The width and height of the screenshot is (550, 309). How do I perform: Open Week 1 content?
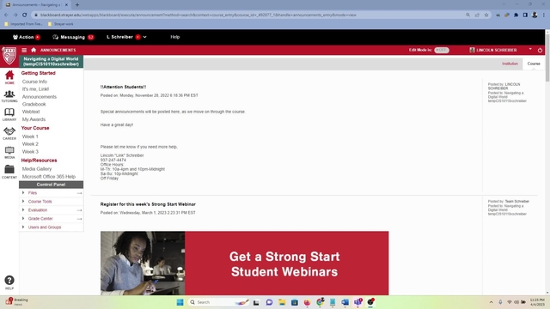(x=30, y=136)
